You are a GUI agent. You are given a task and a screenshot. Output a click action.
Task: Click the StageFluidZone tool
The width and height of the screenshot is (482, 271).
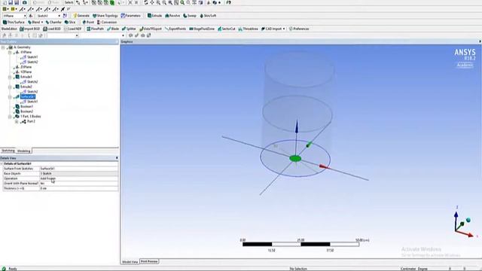(202, 29)
